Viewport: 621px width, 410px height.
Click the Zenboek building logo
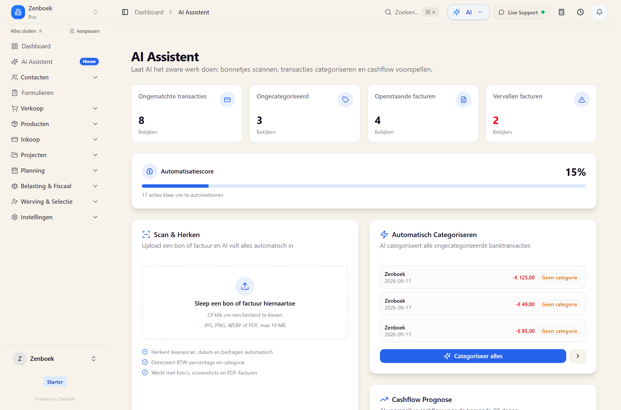click(x=18, y=12)
